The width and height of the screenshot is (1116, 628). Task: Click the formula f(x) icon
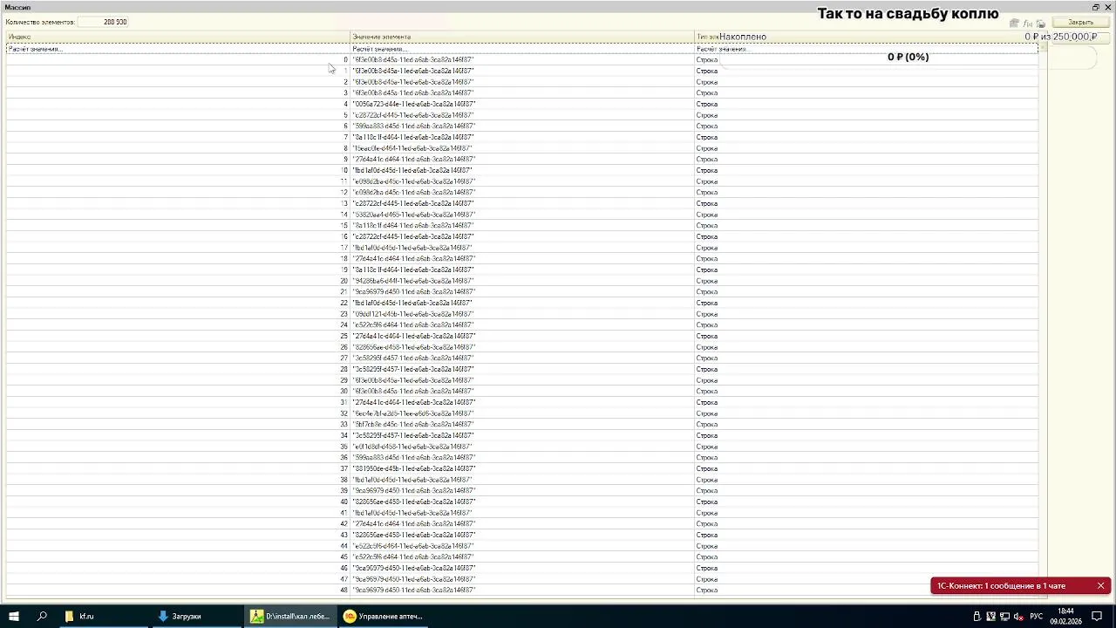click(x=1027, y=24)
